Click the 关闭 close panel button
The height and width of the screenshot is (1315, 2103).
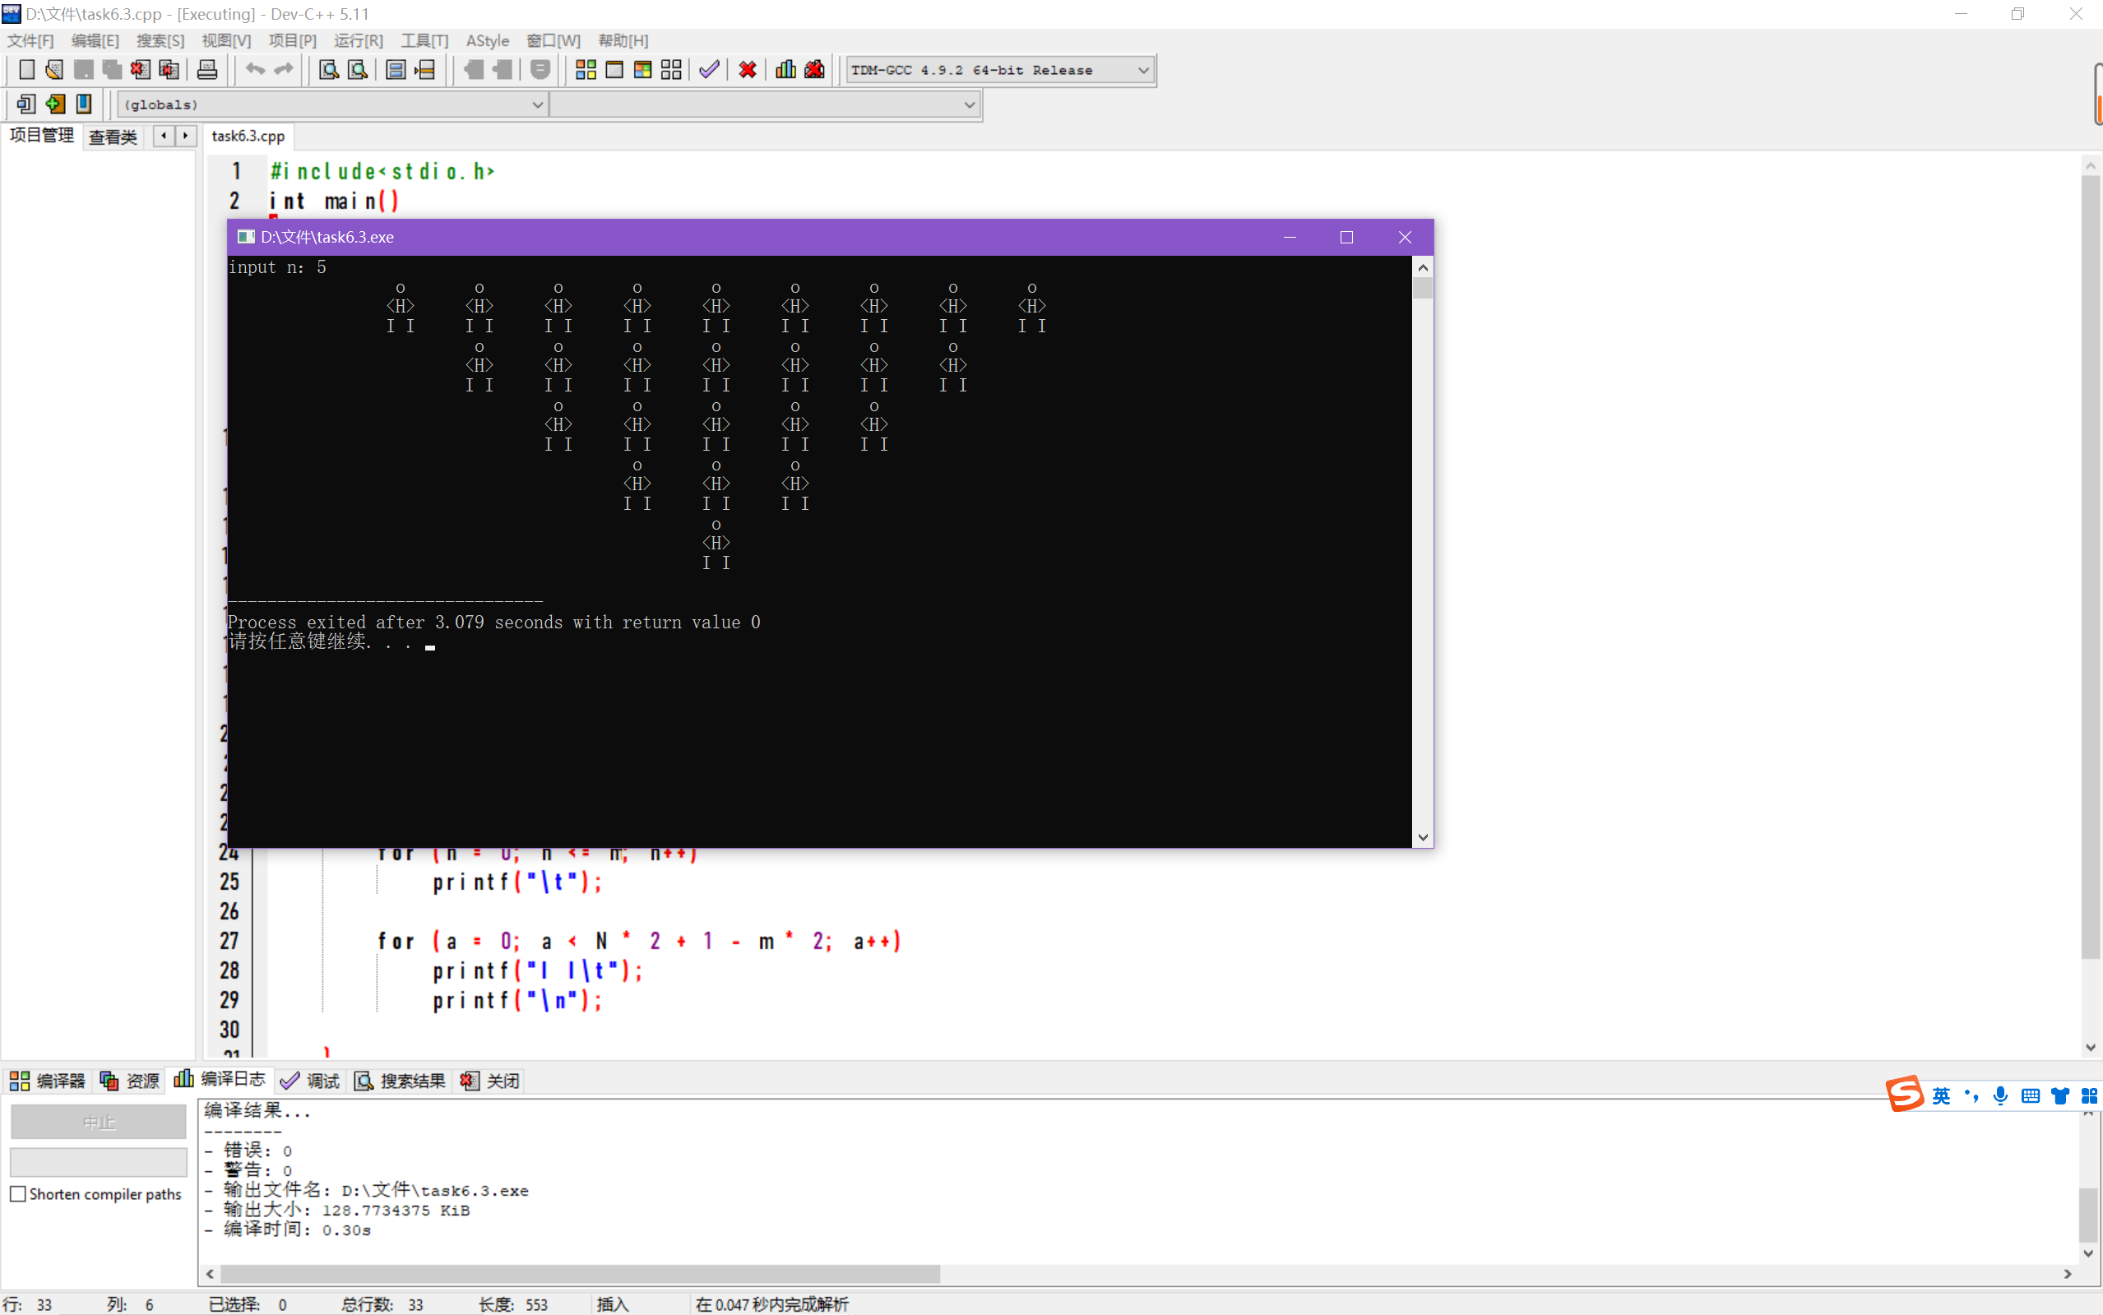coord(491,1081)
